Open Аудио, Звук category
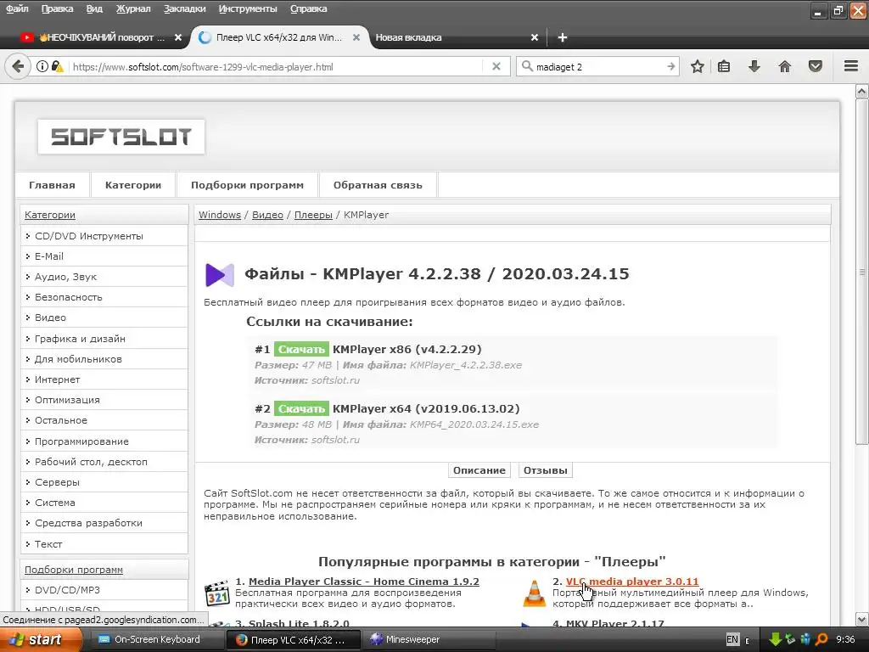Viewport: 869px width, 652px height. (104, 277)
